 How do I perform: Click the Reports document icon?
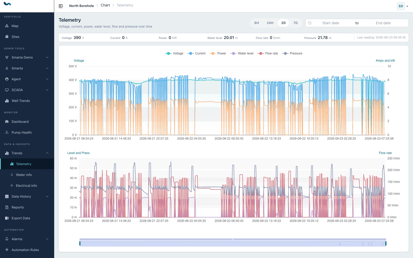pyautogui.click(x=7, y=207)
